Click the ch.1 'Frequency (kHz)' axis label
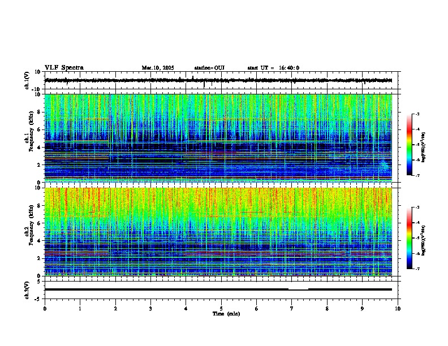 (31, 132)
